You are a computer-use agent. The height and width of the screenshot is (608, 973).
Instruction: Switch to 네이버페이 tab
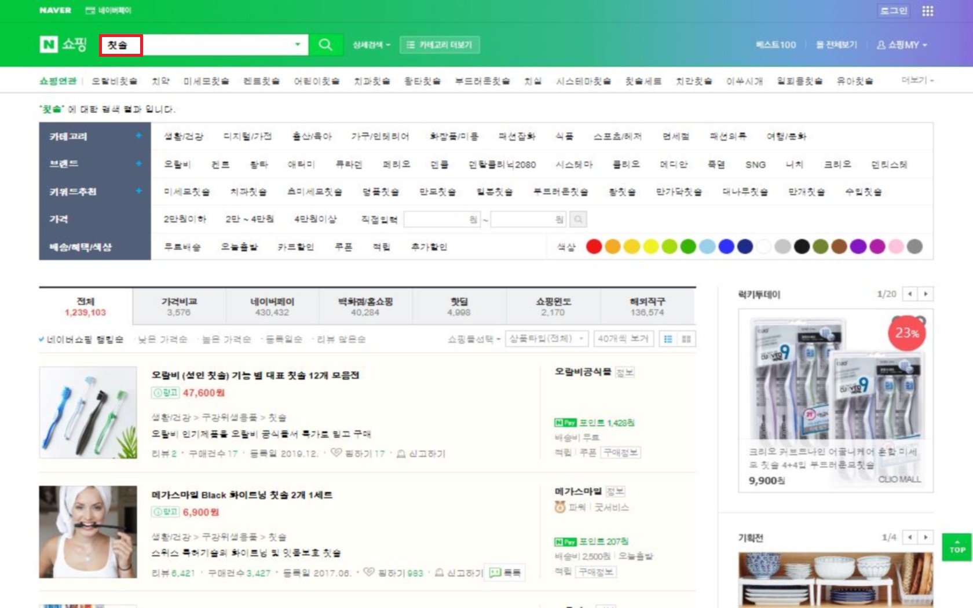[272, 306]
